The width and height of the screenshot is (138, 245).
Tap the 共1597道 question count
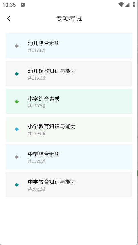(x=37, y=106)
